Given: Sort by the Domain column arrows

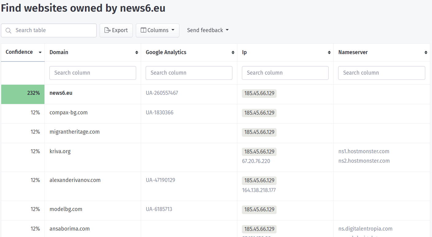Looking at the screenshot, I should click(x=137, y=53).
